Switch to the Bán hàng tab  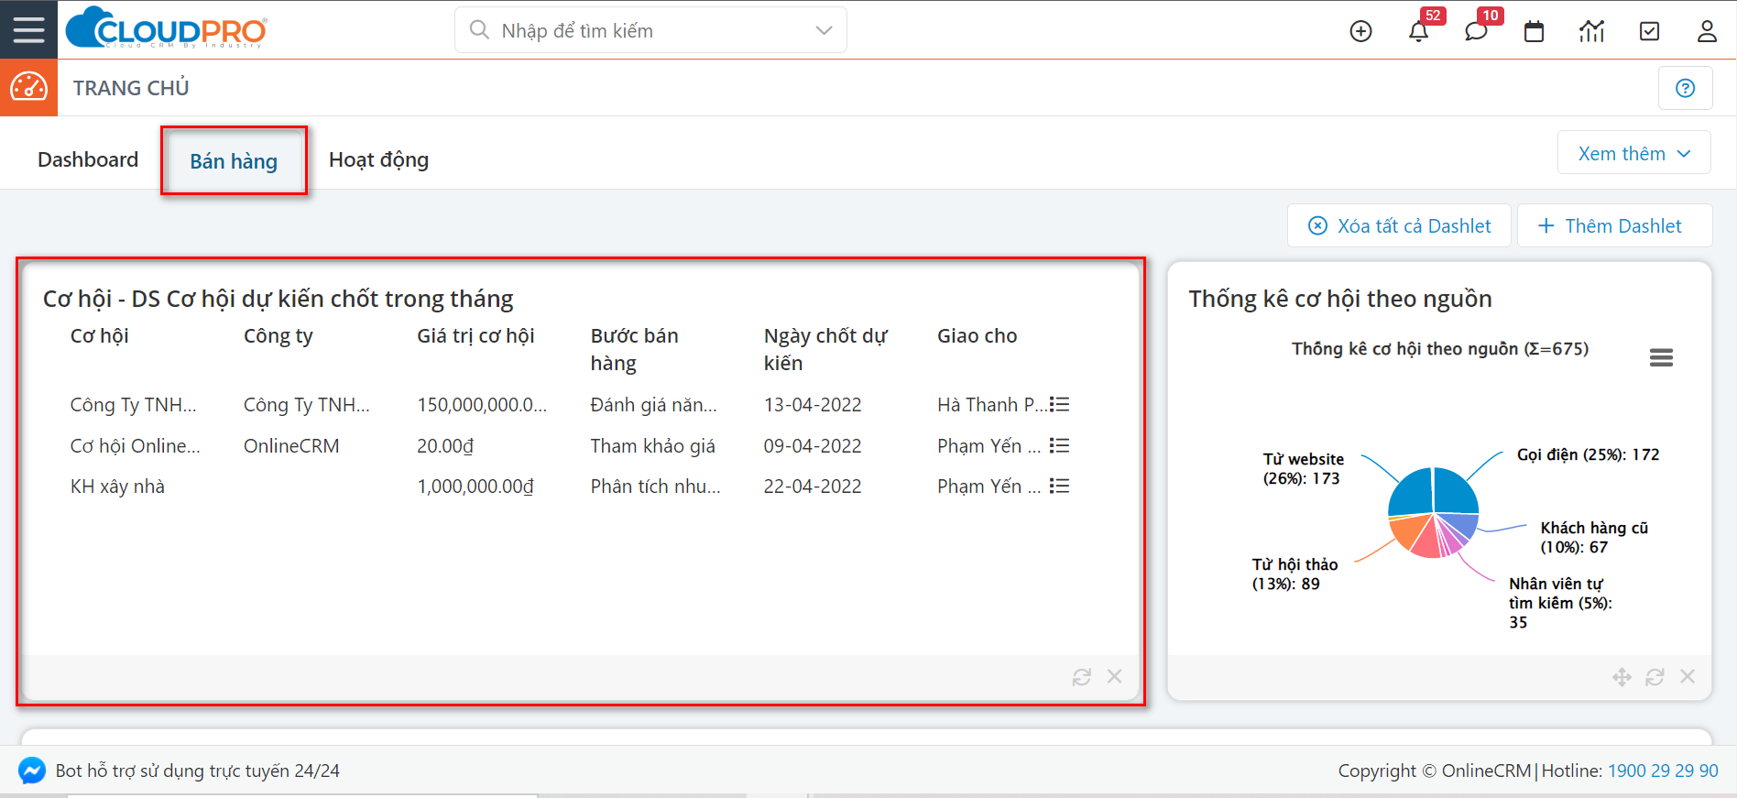tap(234, 161)
